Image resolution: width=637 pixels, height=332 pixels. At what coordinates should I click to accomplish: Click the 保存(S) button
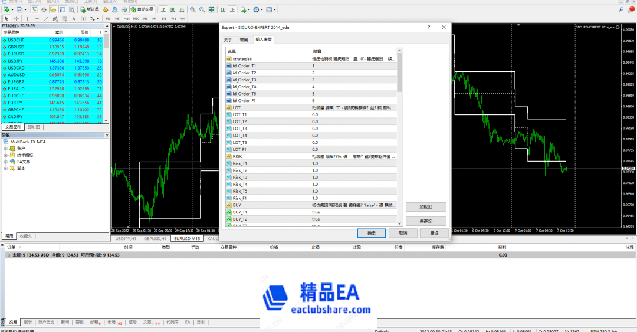(426, 221)
